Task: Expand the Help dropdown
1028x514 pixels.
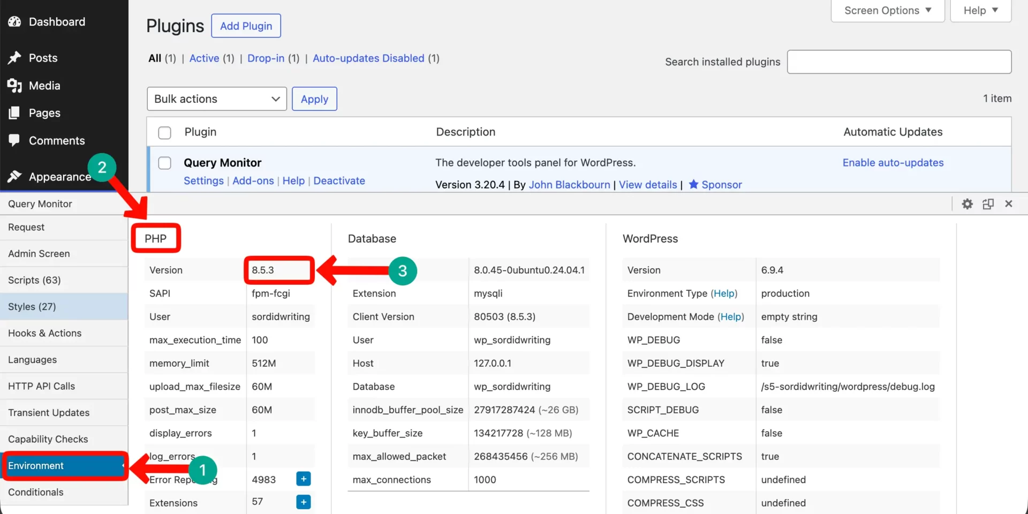Action: pyautogui.click(x=980, y=10)
